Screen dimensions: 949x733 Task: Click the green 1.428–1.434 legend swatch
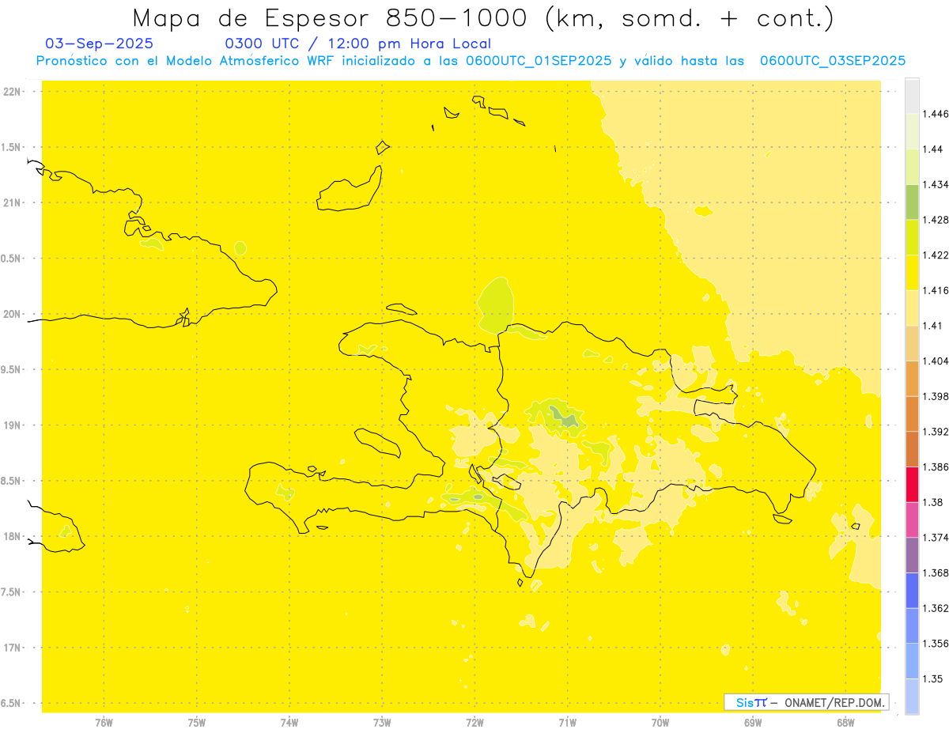tap(912, 202)
